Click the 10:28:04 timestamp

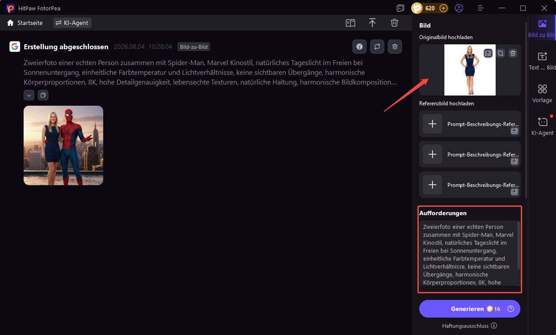pyautogui.click(x=160, y=46)
